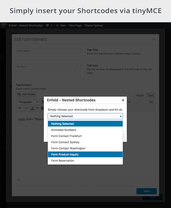
Task: Select 'Form Contact Sydney' option
Action: 85,142
